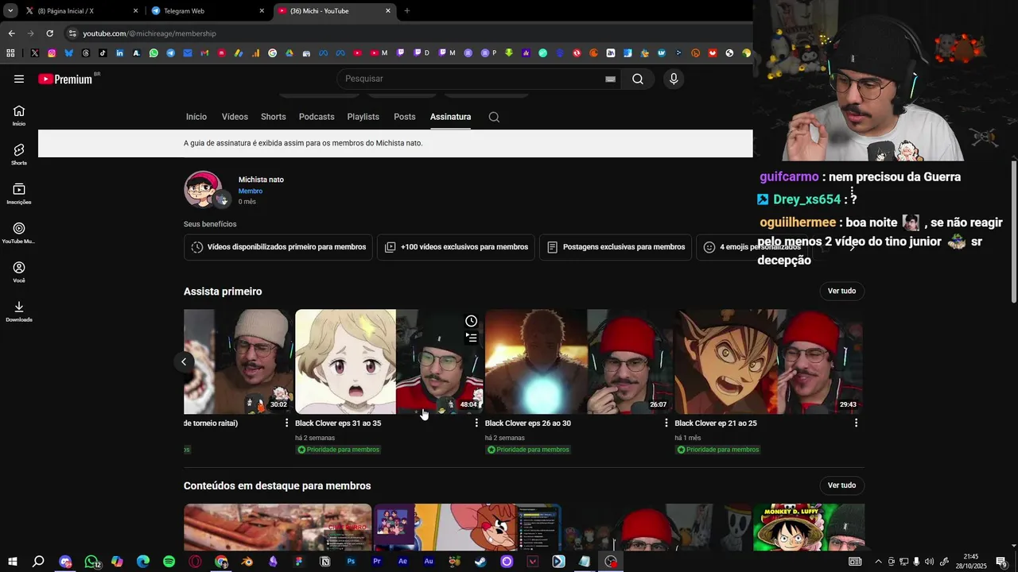Open the YouTube Music sidebar icon

tap(19, 233)
